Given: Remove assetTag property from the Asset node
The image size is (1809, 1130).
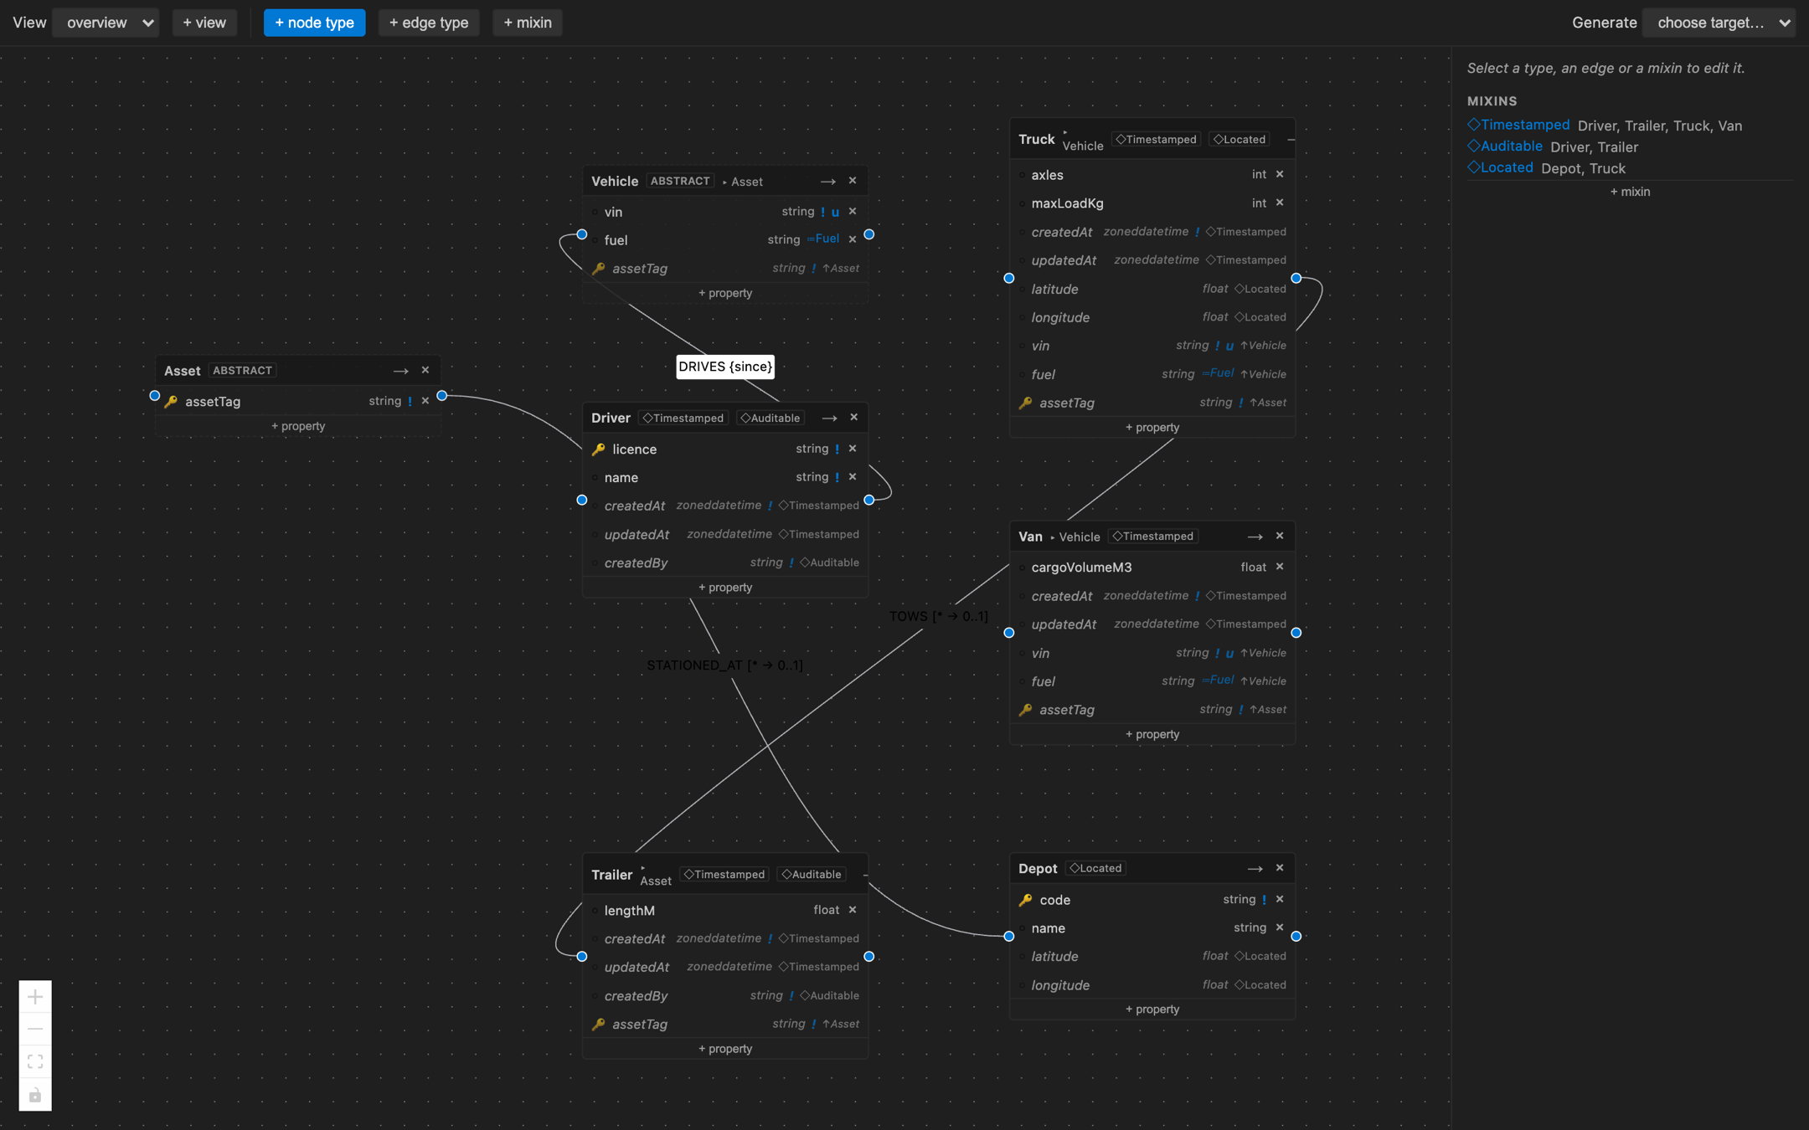Looking at the screenshot, I should pyautogui.click(x=425, y=401).
